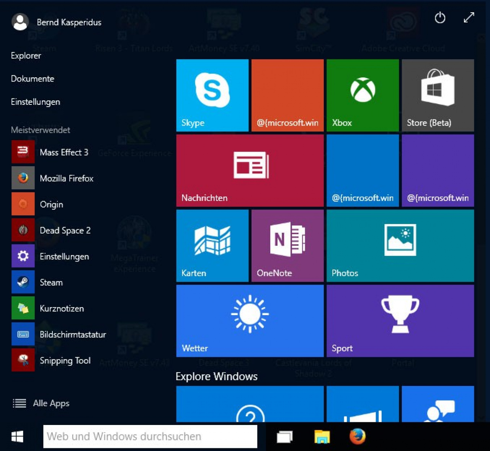Click the Windows Start button
This screenshot has height=451, width=490.
coord(17,436)
